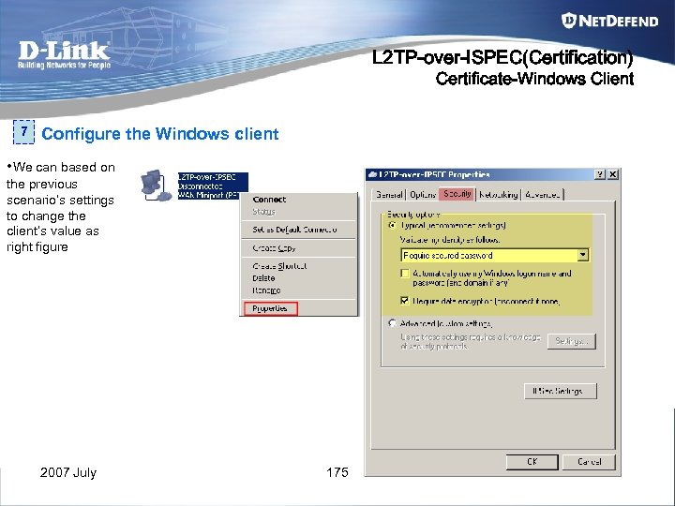Click OK in the Properties dialog
The image size is (675, 506).
coord(532,462)
